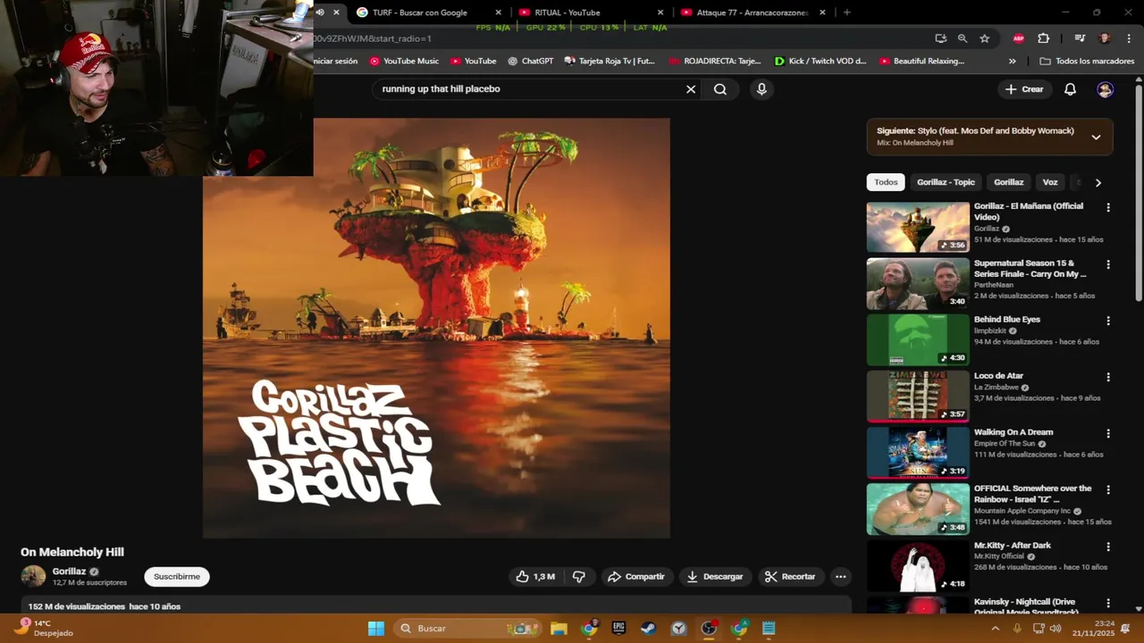Open Chrome profile avatar
This screenshot has width=1144, height=643.
(x=1105, y=38)
